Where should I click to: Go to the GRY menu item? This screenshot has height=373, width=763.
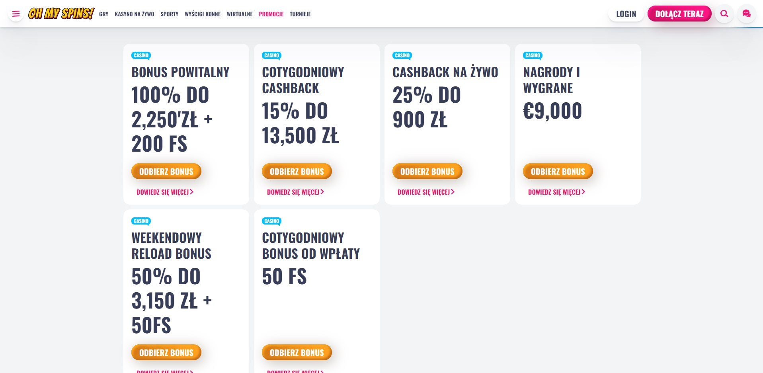tap(104, 14)
